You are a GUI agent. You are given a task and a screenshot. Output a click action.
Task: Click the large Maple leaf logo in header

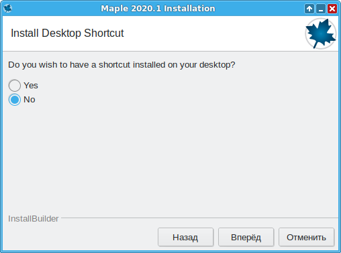pos(321,33)
